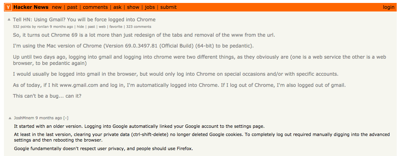Search the story on web link

[102, 27]
